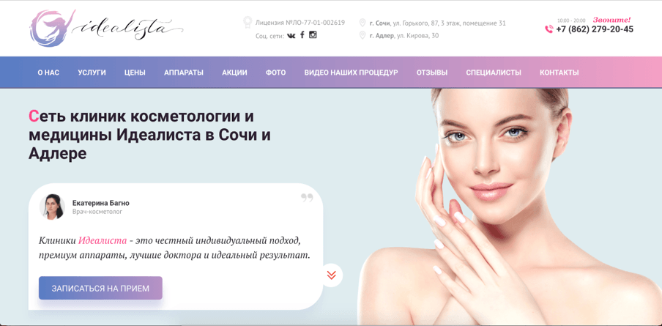The width and height of the screenshot is (662, 326).
Task: Call the +7 (862) 279-20-45 number link
Action: 595,29
